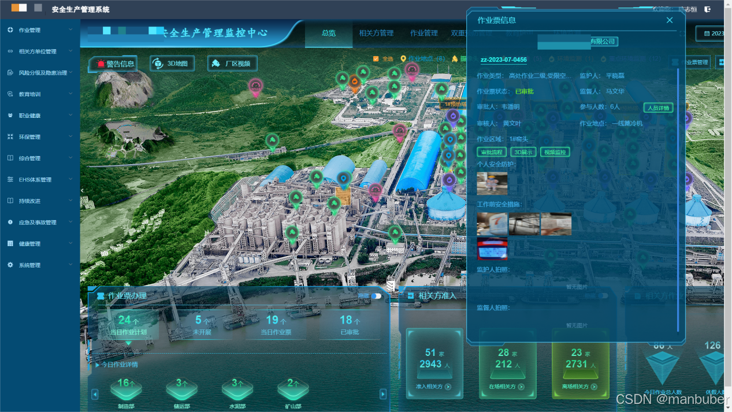This screenshot has width=732, height=412.
Task: Expand the 职业健康 chevron
Action: tap(70, 115)
